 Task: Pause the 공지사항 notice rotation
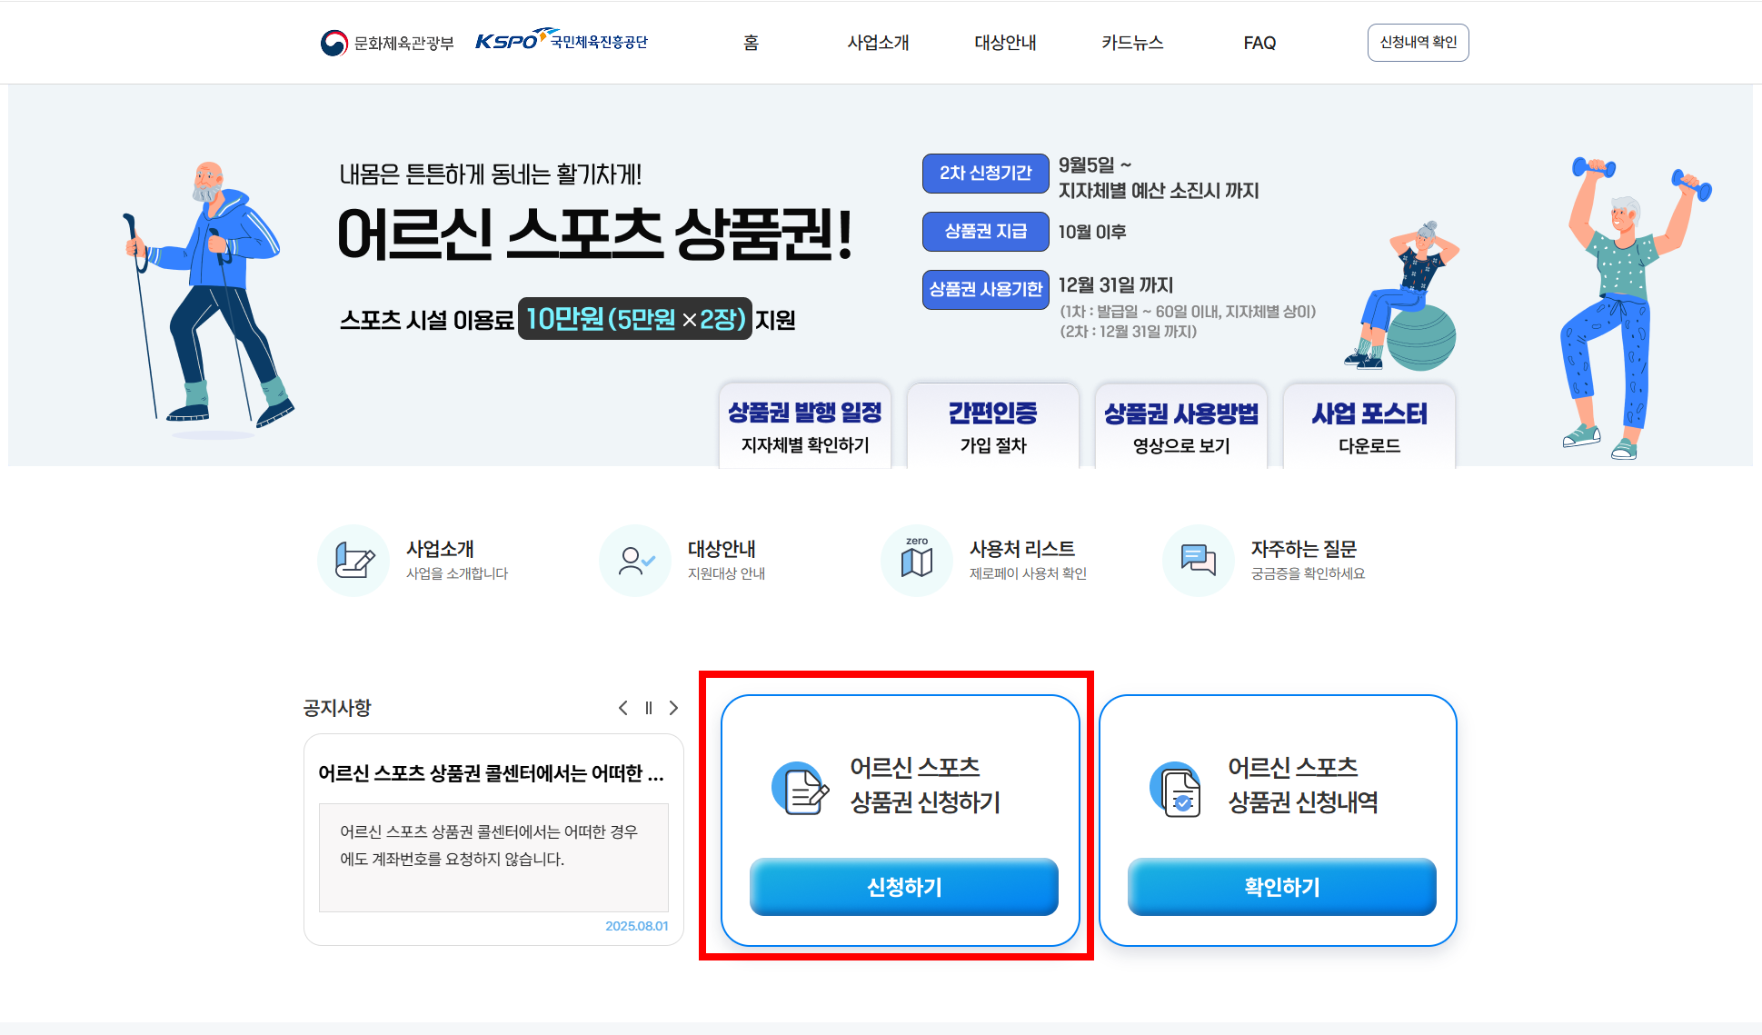point(648,707)
